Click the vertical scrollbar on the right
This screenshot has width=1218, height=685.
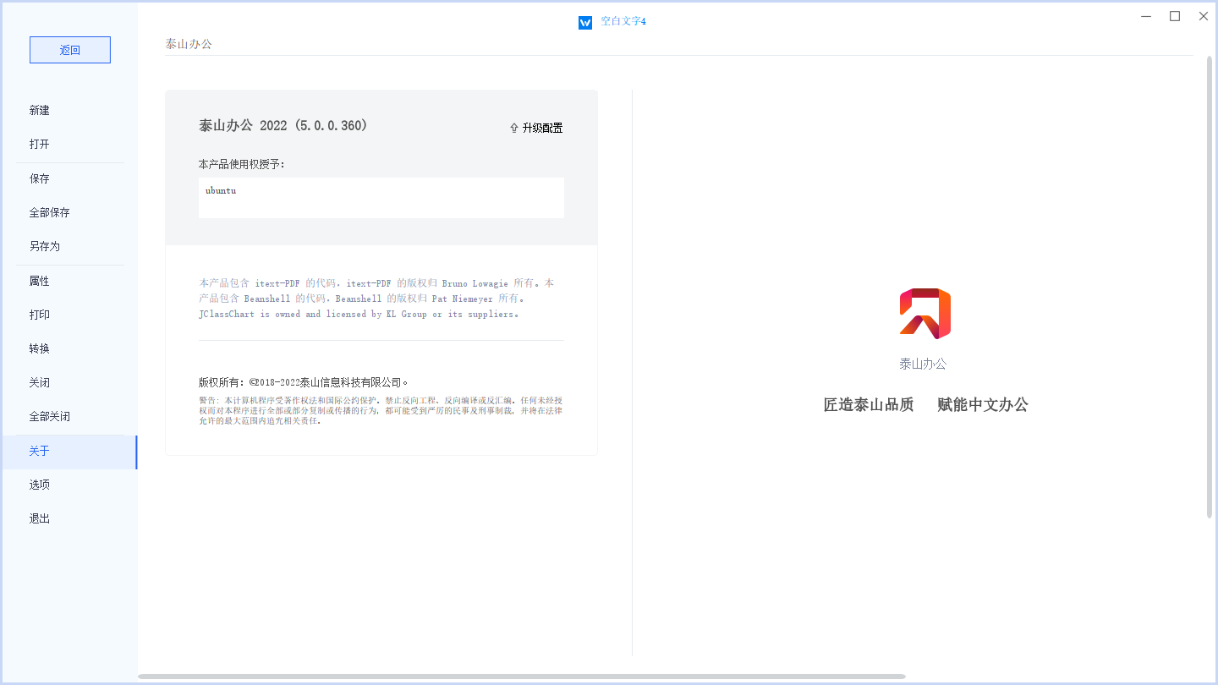[x=1210, y=288]
